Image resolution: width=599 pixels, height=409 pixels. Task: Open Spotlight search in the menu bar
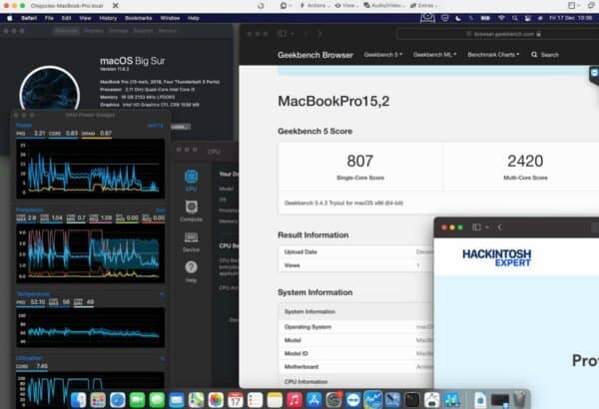pyautogui.click(x=514, y=18)
